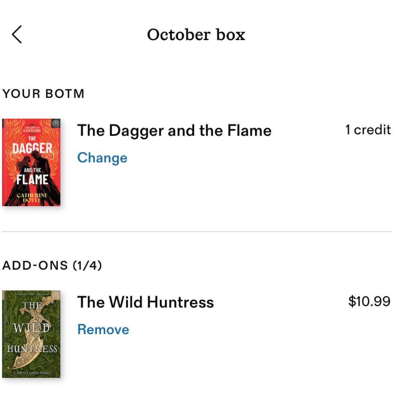
Task: Click the $10.99 add-on price
Action: [x=369, y=301]
